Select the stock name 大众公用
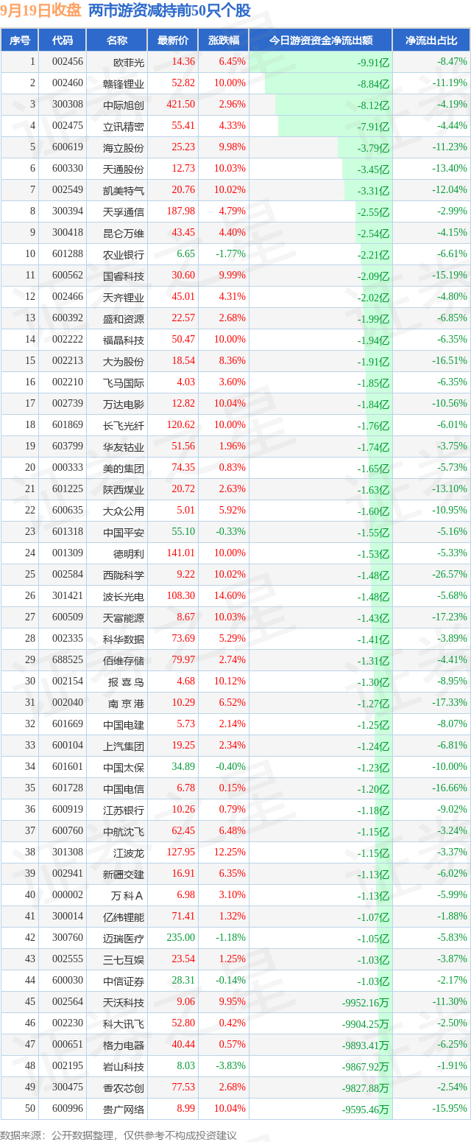This screenshot has width=471, height=1142. (x=124, y=511)
